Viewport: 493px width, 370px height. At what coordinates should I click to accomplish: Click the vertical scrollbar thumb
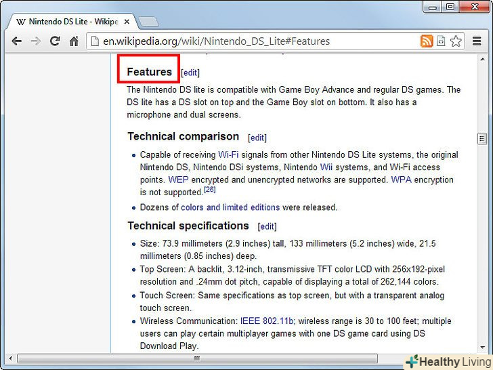pos(482,138)
